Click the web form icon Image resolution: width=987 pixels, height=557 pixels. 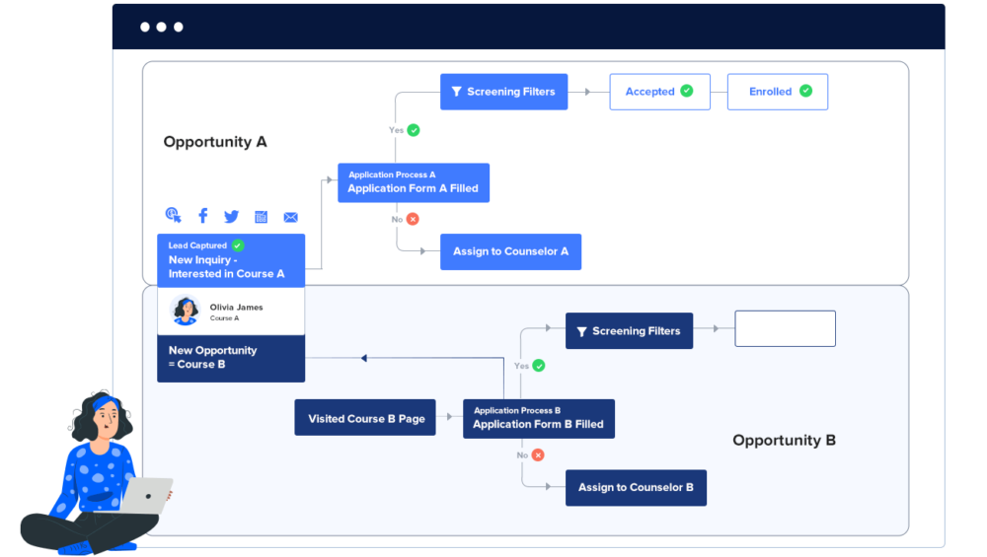tap(261, 217)
